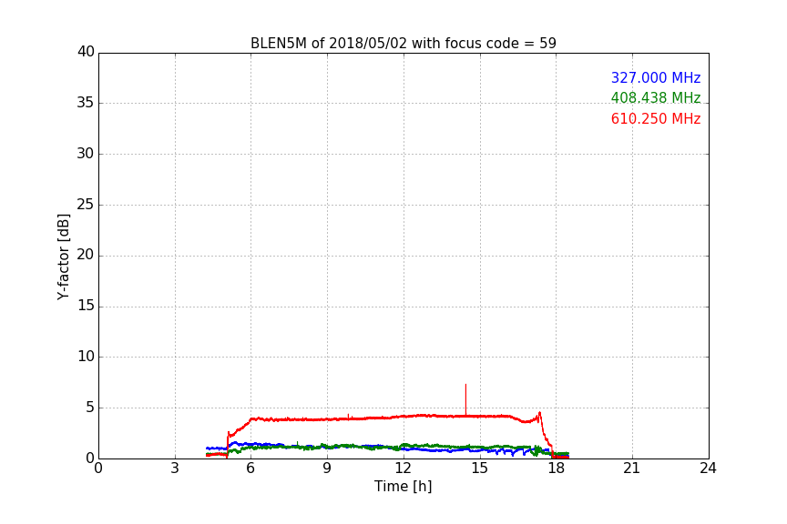Screen dimensions: 787x524
Task: Click the y-axis tick label "40"
Action: (x=86, y=52)
